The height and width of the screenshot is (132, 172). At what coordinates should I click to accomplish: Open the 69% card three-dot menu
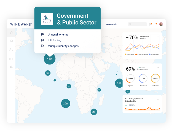tap(158, 67)
